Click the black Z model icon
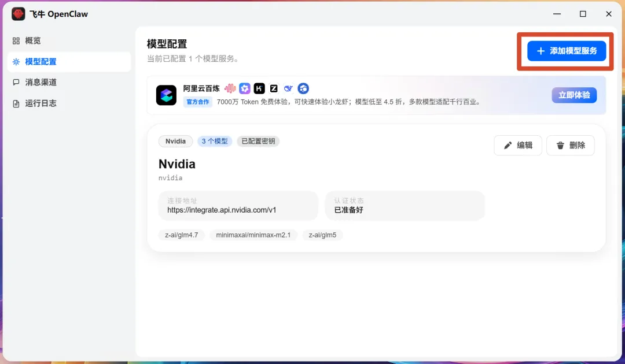Viewport: 625px width, 364px height. pos(274,88)
